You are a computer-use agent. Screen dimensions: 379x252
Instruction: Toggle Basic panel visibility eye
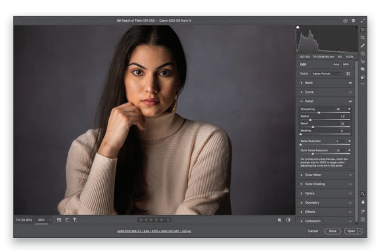pos(350,83)
